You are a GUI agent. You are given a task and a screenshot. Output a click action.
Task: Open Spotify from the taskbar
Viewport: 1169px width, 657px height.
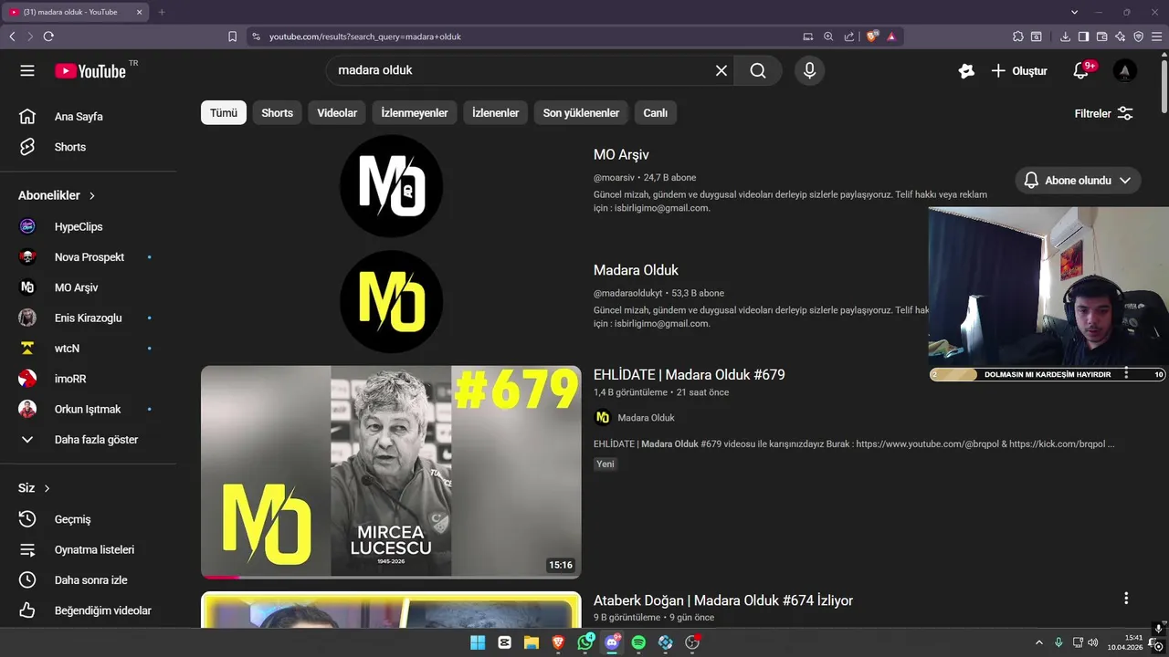pyautogui.click(x=638, y=642)
